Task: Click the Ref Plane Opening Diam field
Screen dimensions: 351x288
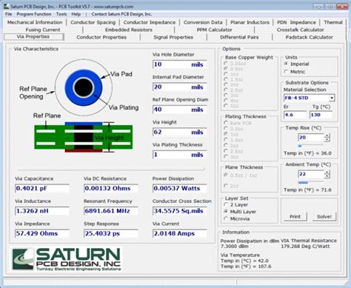Action: coord(179,110)
